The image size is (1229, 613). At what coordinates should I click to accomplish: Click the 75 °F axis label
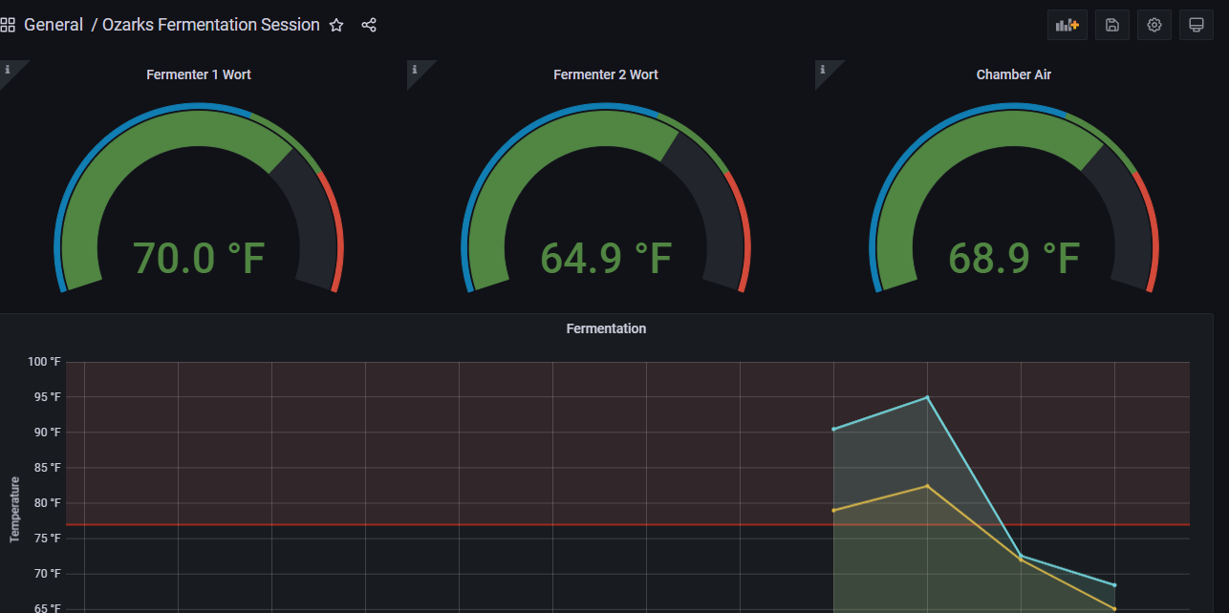point(47,539)
